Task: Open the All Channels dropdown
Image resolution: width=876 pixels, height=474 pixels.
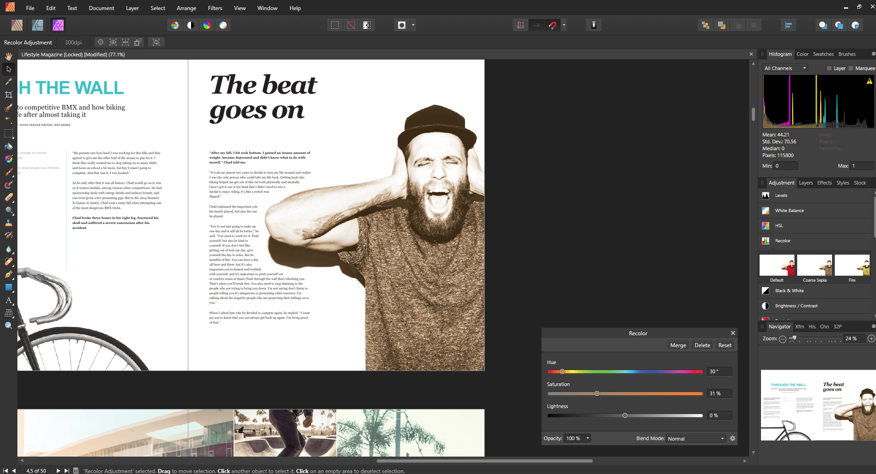Action: coord(785,68)
